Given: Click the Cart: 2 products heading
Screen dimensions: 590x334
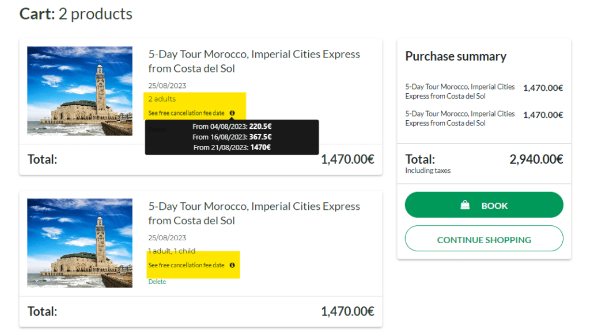Looking at the screenshot, I should click(x=76, y=14).
